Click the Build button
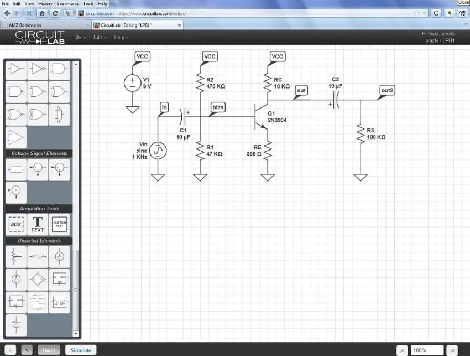 pos(49,350)
